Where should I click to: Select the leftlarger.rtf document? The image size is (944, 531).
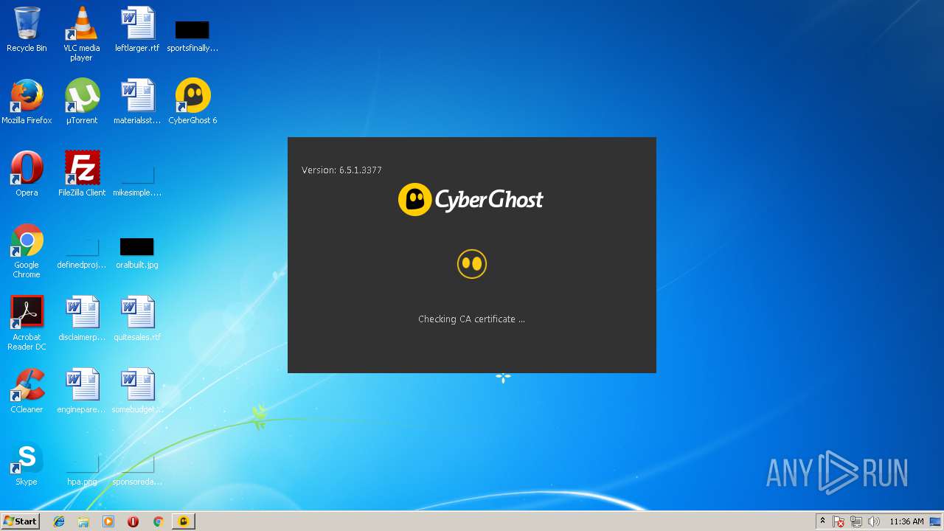point(137,29)
